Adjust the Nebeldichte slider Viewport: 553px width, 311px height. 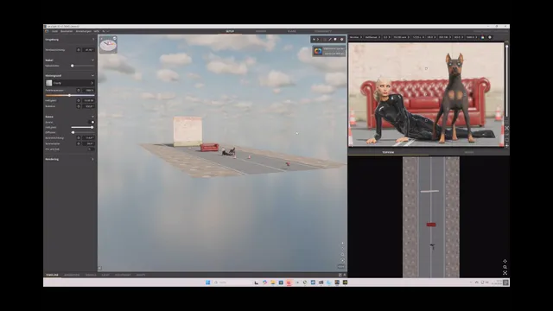coord(83,66)
